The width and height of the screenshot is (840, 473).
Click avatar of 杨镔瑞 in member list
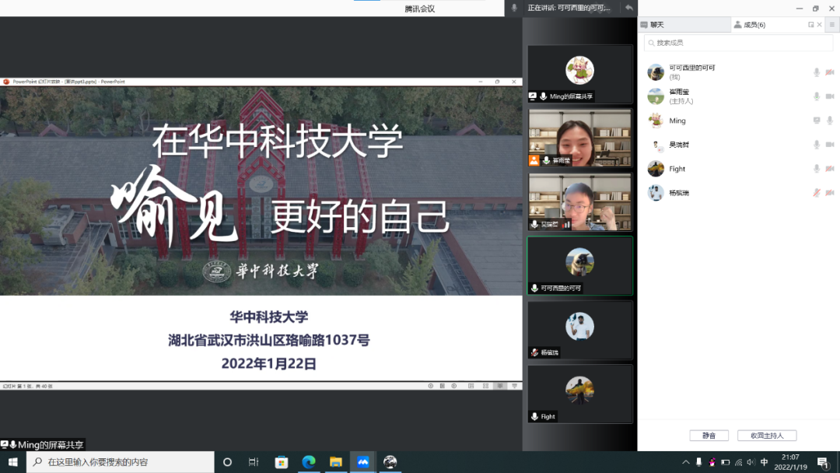coord(656,193)
